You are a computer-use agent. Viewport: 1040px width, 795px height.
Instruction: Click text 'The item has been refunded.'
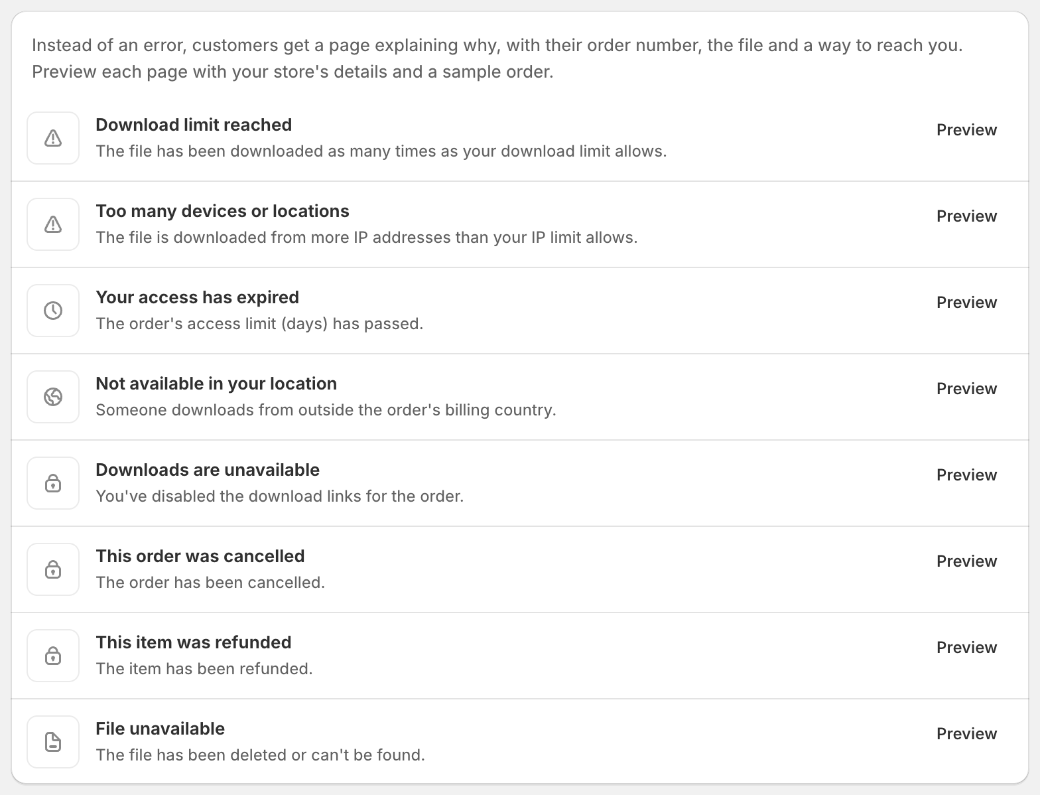[x=204, y=669]
